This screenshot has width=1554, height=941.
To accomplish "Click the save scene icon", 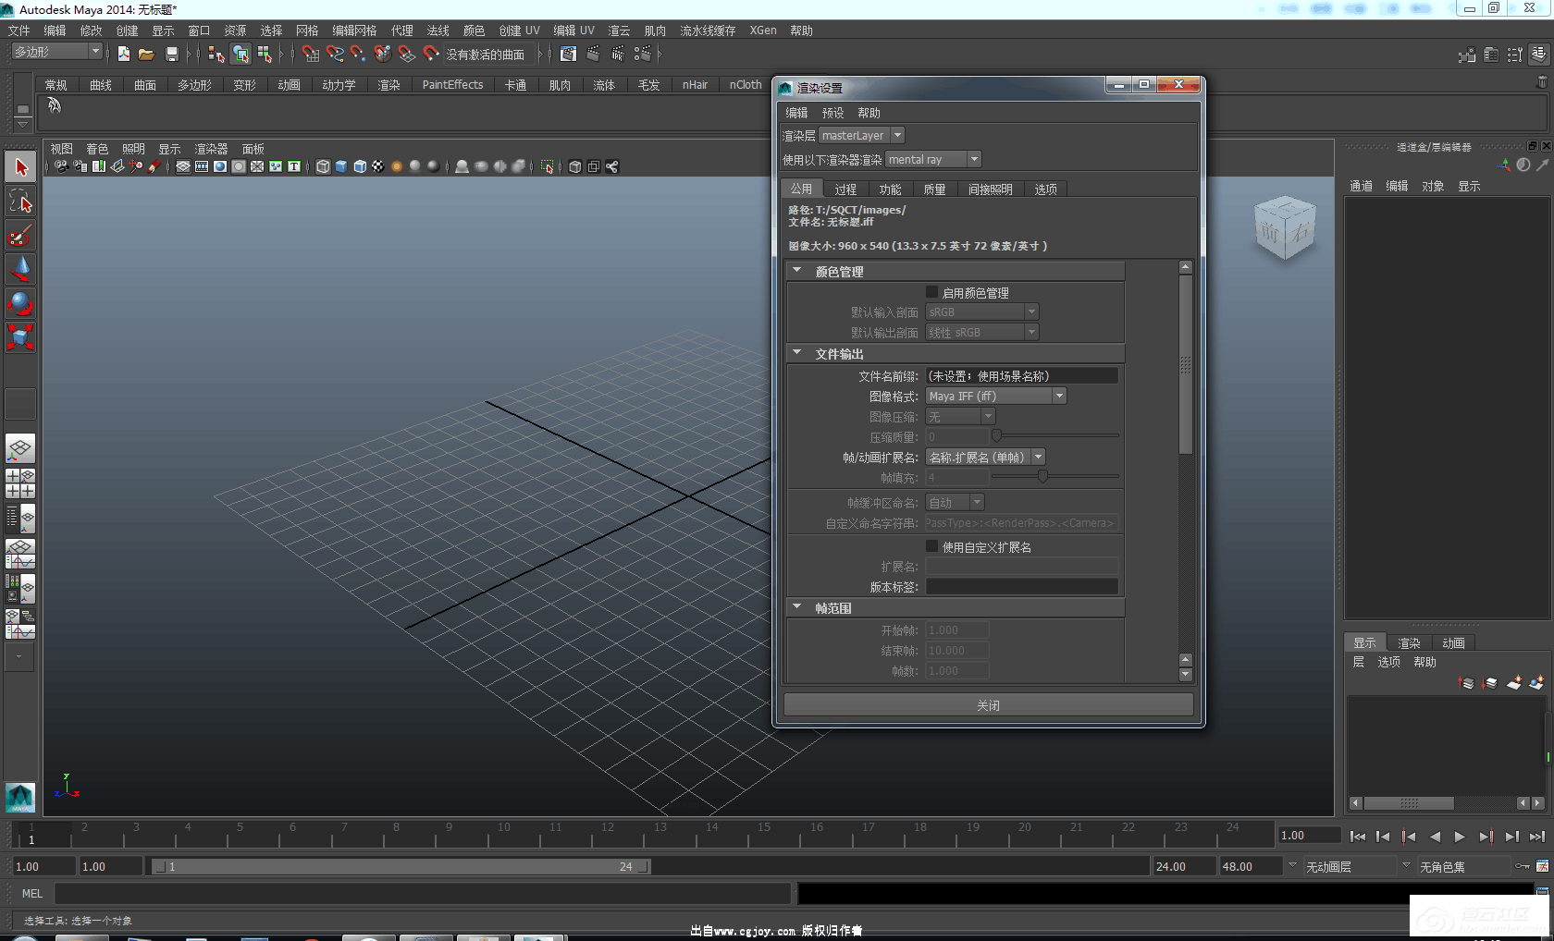I will tap(171, 55).
